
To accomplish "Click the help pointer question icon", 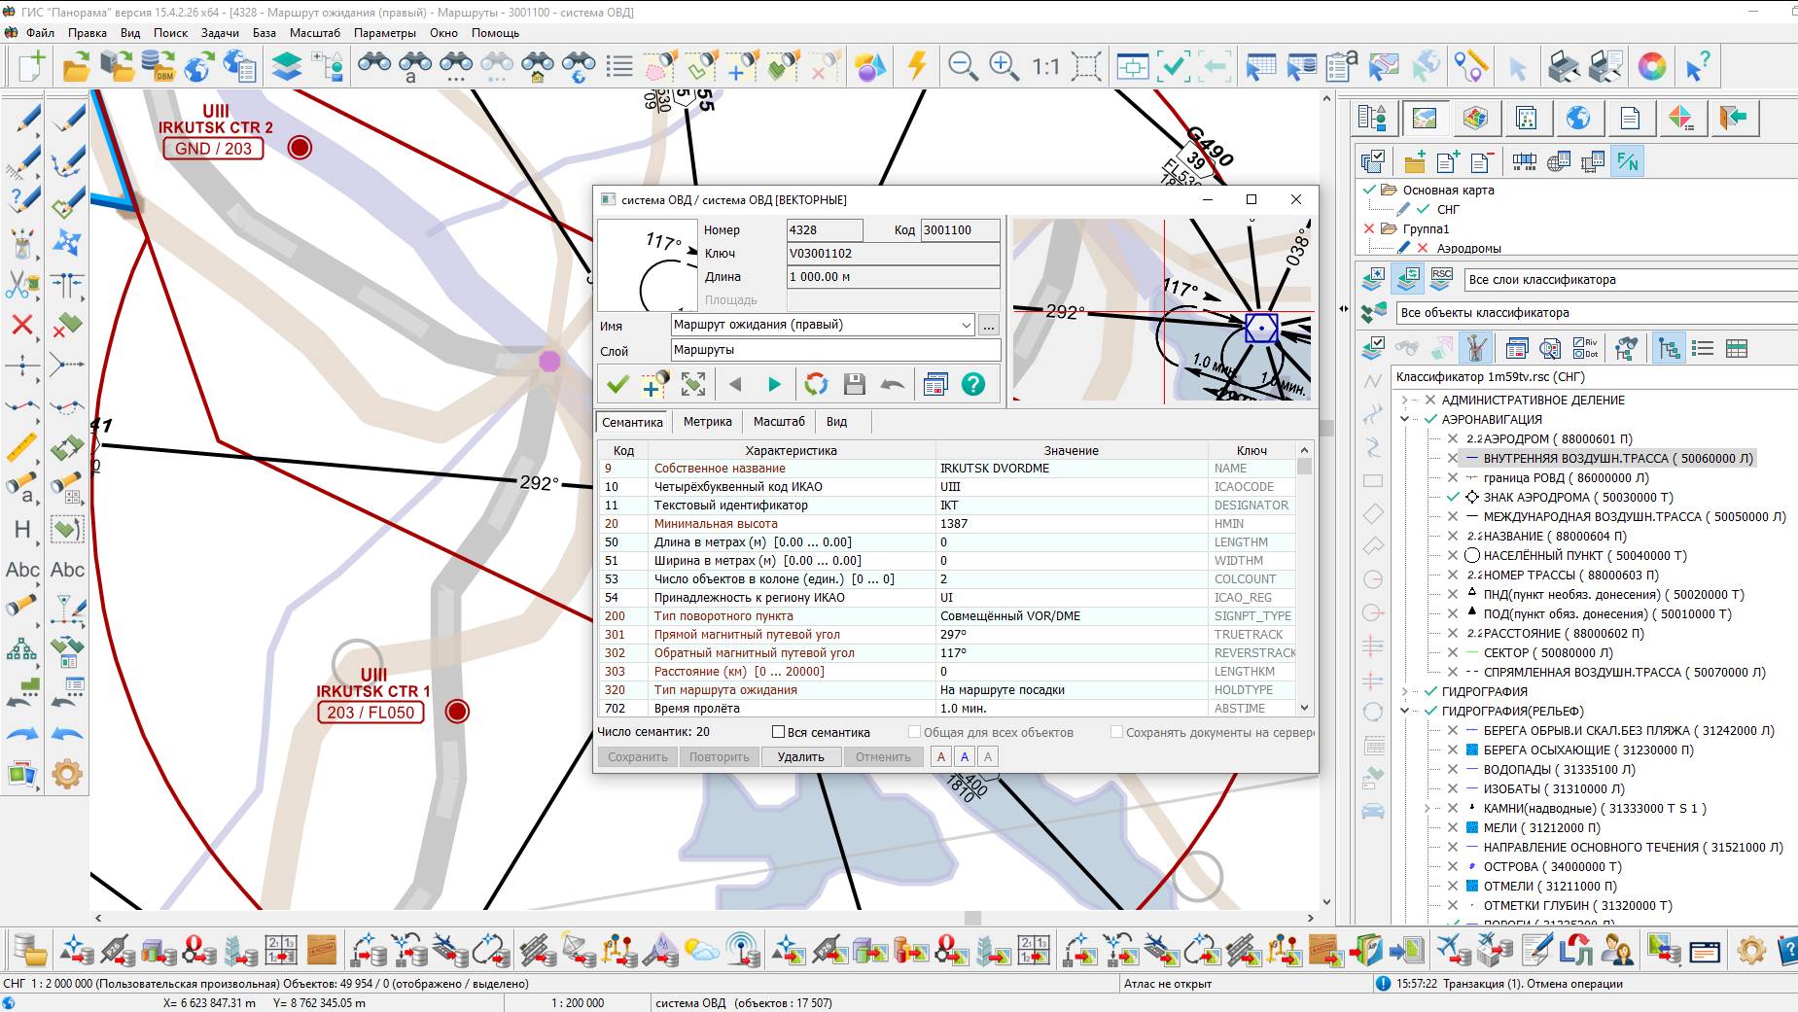I will 1698,66.
